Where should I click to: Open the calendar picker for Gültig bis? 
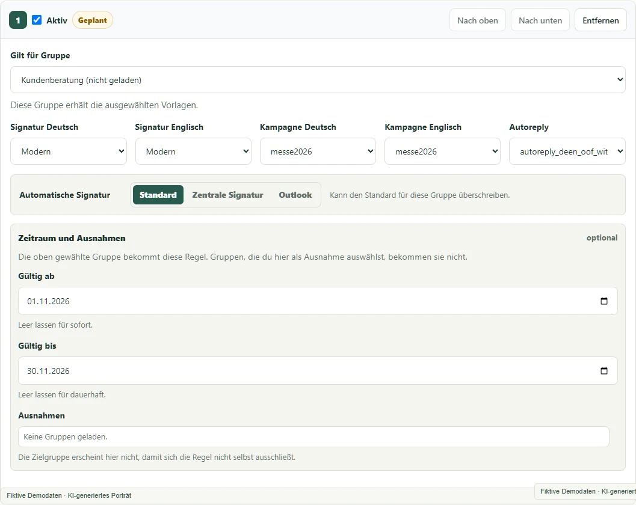tap(604, 370)
